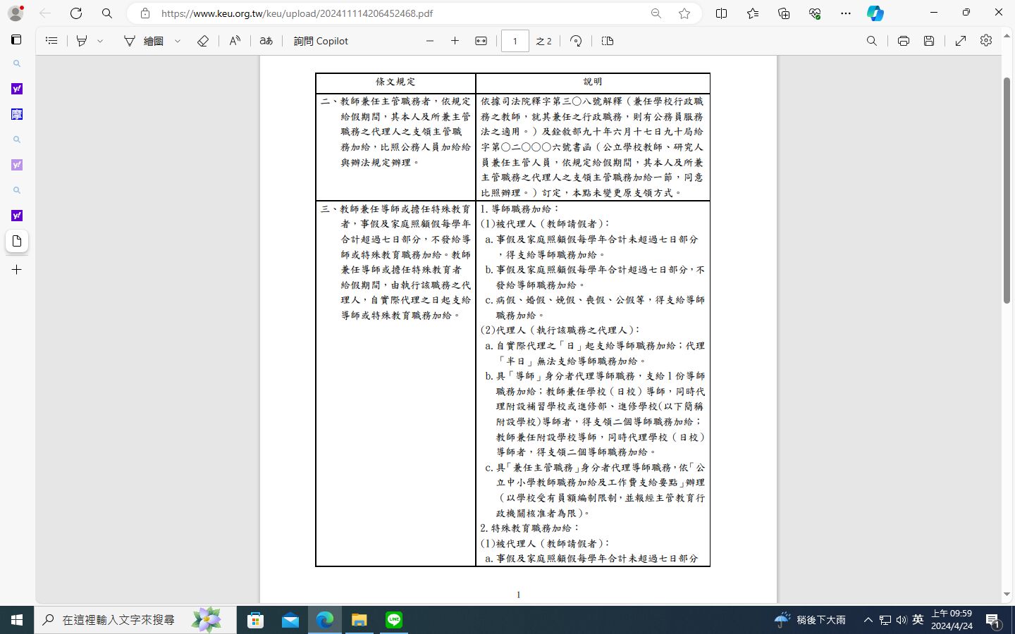1015x634 pixels.
Task: Click the 條文規定 table header
Action: (395, 82)
